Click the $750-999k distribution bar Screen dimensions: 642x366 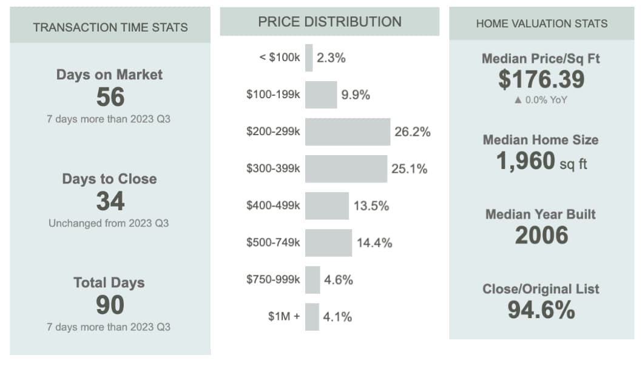(x=313, y=280)
